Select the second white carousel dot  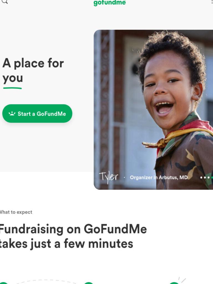[x=205, y=177]
